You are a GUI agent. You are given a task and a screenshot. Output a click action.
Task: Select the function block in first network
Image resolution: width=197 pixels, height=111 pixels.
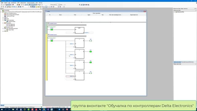click(x=79, y=30)
